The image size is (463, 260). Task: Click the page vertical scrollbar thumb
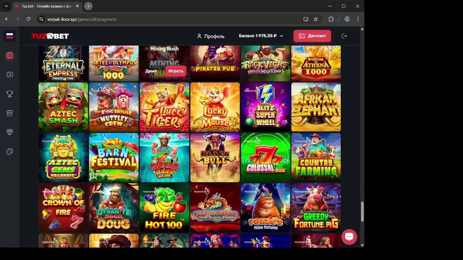(x=362, y=212)
